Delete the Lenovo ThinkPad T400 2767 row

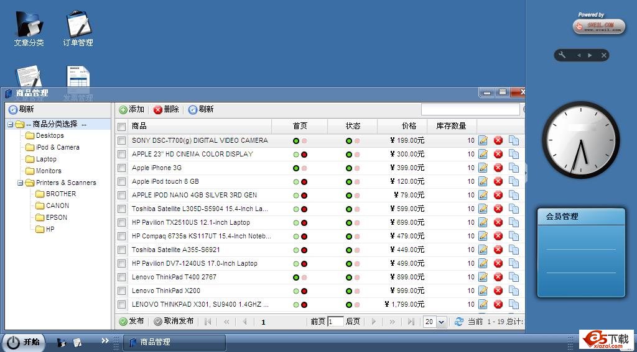point(498,277)
